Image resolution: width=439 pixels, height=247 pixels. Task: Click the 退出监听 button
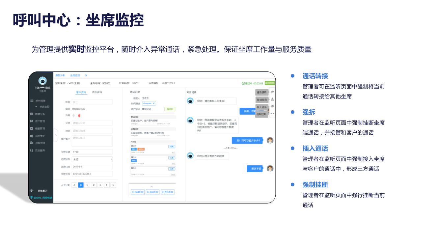[x=270, y=83]
